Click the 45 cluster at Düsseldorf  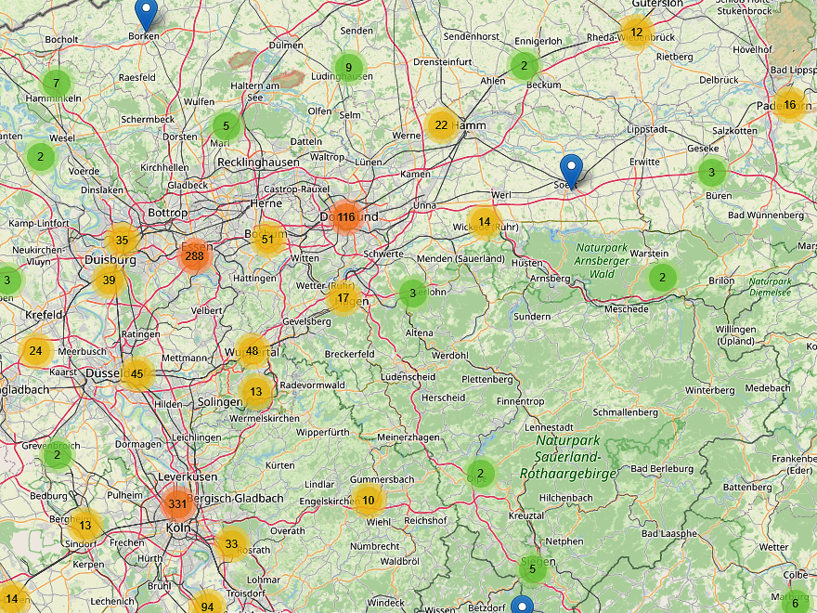pos(137,374)
